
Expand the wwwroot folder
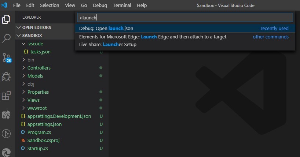[23, 108]
